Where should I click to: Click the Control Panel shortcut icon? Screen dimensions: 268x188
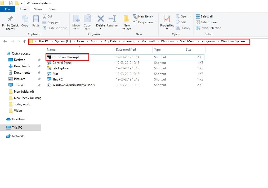pos(49,63)
